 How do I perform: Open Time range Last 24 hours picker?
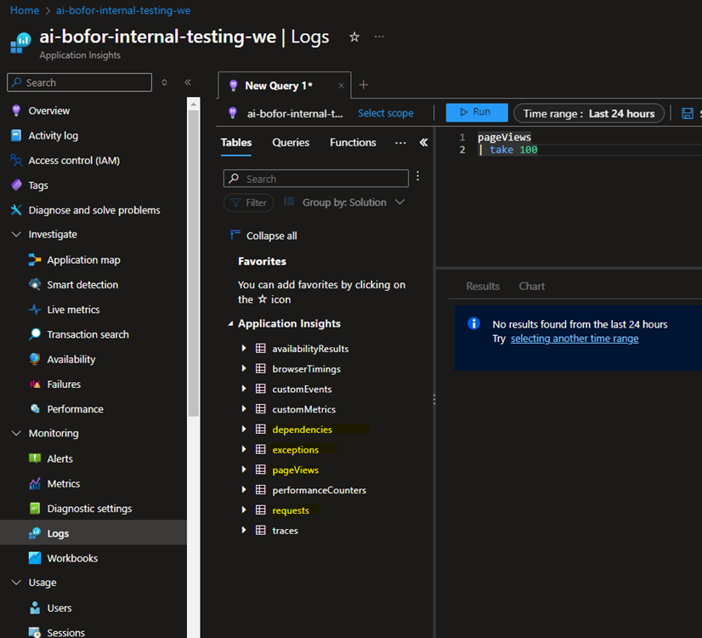click(x=589, y=113)
